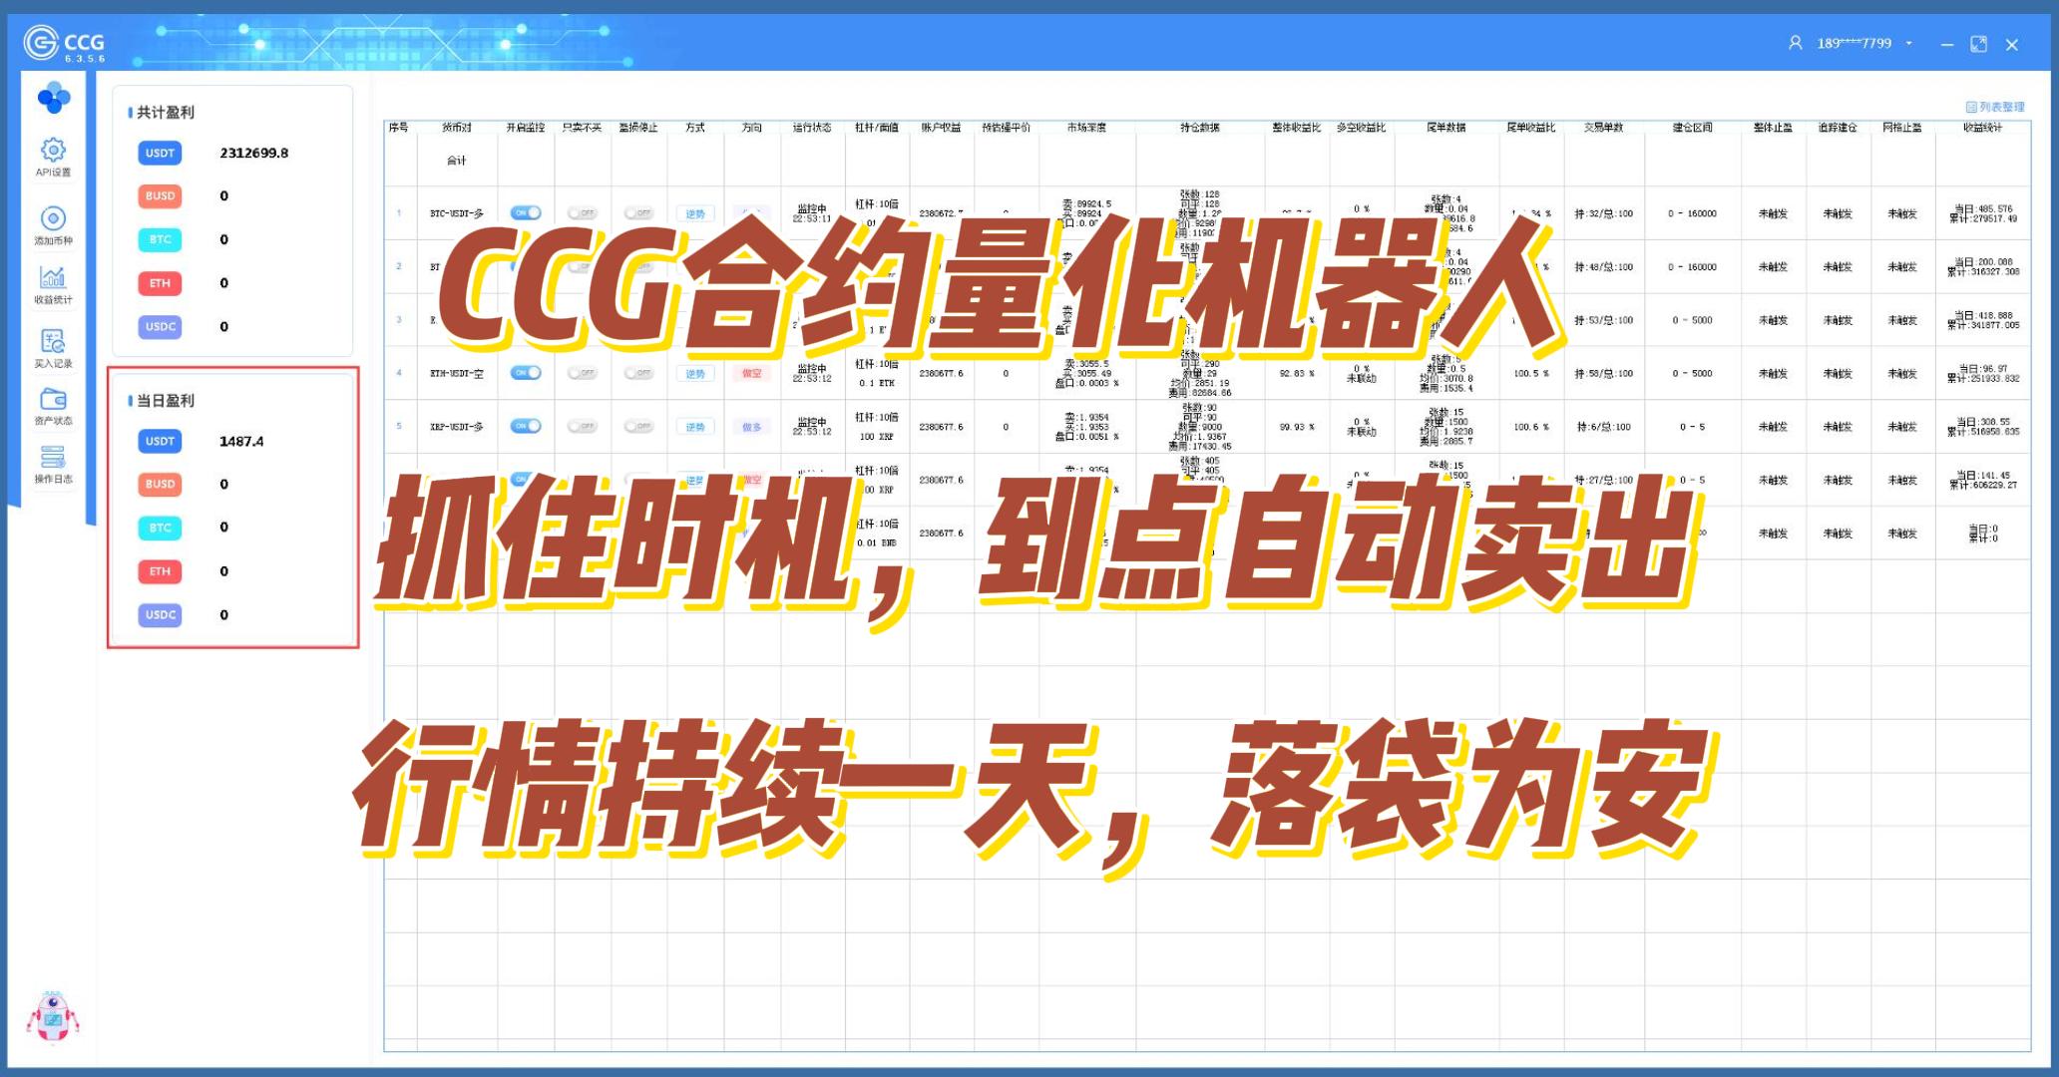The height and width of the screenshot is (1077, 2059).
Task: Open 买入记录 purchase records icon
Action: pyautogui.click(x=53, y=342)
